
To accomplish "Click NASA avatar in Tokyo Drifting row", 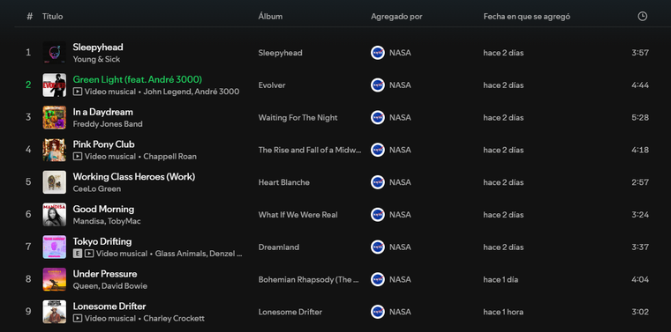I will 378,247.
